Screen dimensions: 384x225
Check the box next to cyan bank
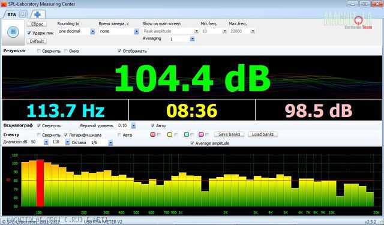pyautogui.click(x=193, y=134)
